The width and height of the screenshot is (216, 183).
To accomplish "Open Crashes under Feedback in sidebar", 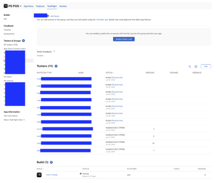I will tap(7, 30).
